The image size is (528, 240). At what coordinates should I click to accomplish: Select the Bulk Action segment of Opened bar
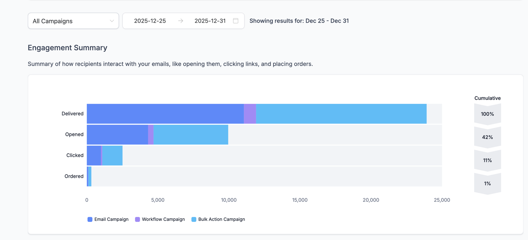pos(191,135)
